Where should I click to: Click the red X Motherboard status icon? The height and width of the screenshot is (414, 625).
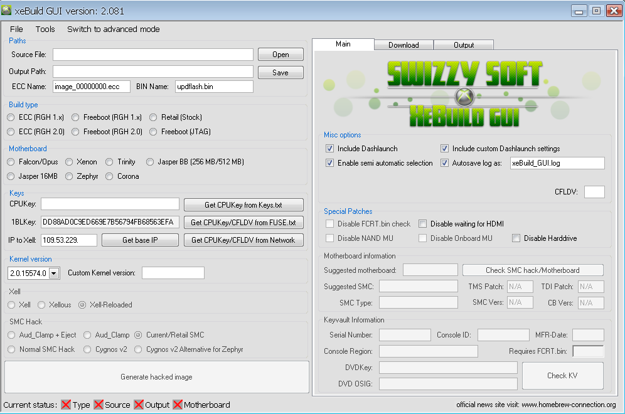178,405
